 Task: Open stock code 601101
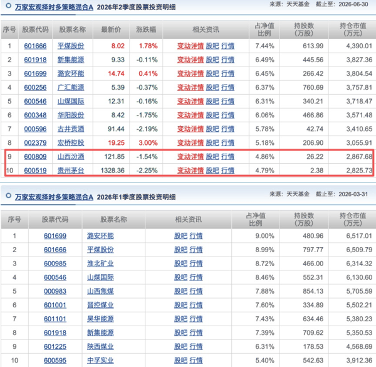coord(55,319)
